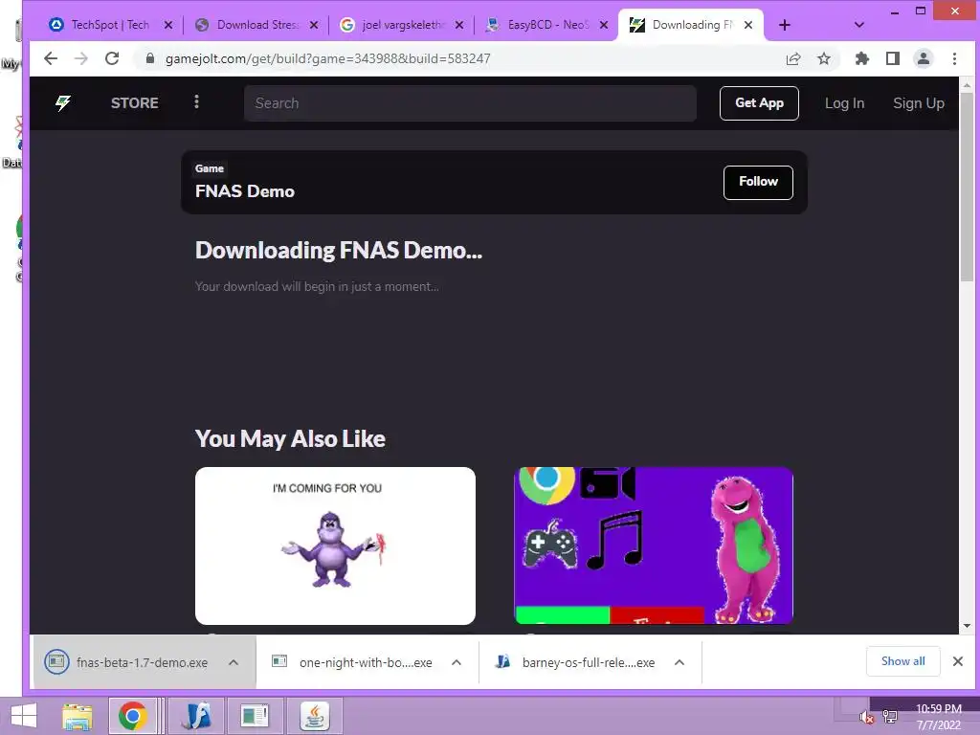Open the purple Barney game thumbnail
Screen dimensions: 980x735
(653, 546)
